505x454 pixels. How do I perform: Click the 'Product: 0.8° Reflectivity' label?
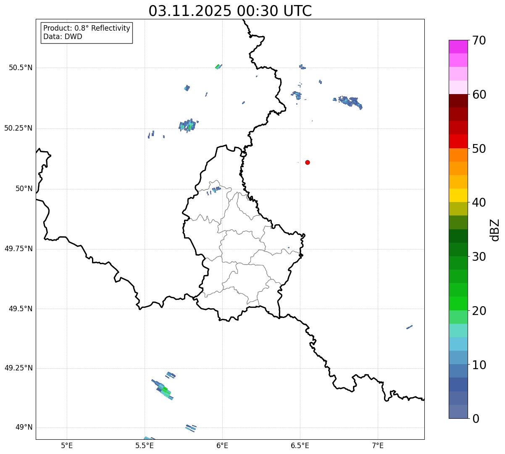coord(87,29)
